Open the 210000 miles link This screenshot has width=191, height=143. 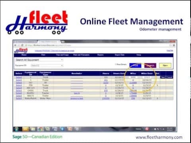[x=133, y=83]
